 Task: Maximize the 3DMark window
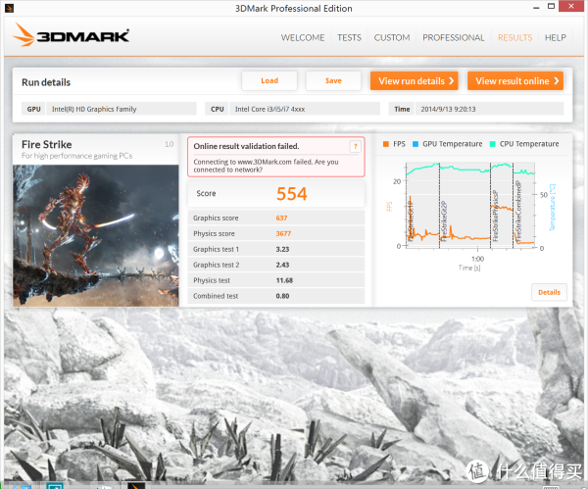click(551, 6)
